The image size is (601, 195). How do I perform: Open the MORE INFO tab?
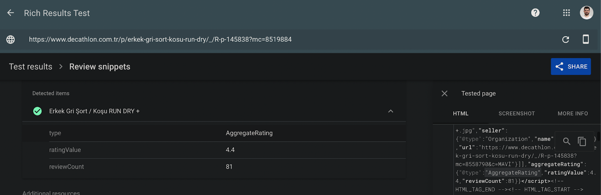[x=572, y=113]
